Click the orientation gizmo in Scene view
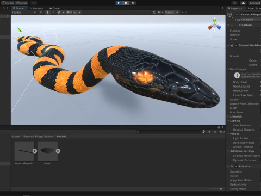Image resolution: width=261 pixels, height=196 pixels. pos(214,26)
